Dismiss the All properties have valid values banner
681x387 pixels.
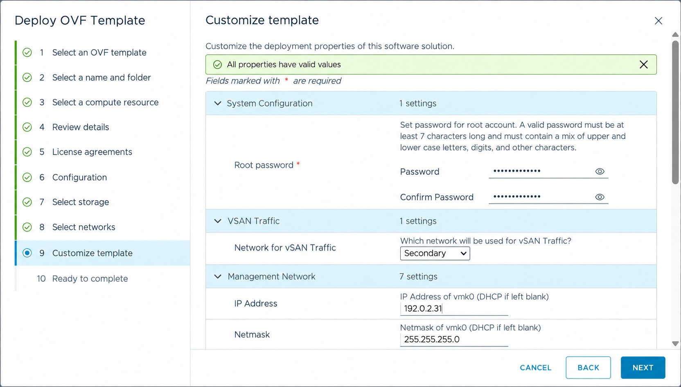click(x=643, y=64)
